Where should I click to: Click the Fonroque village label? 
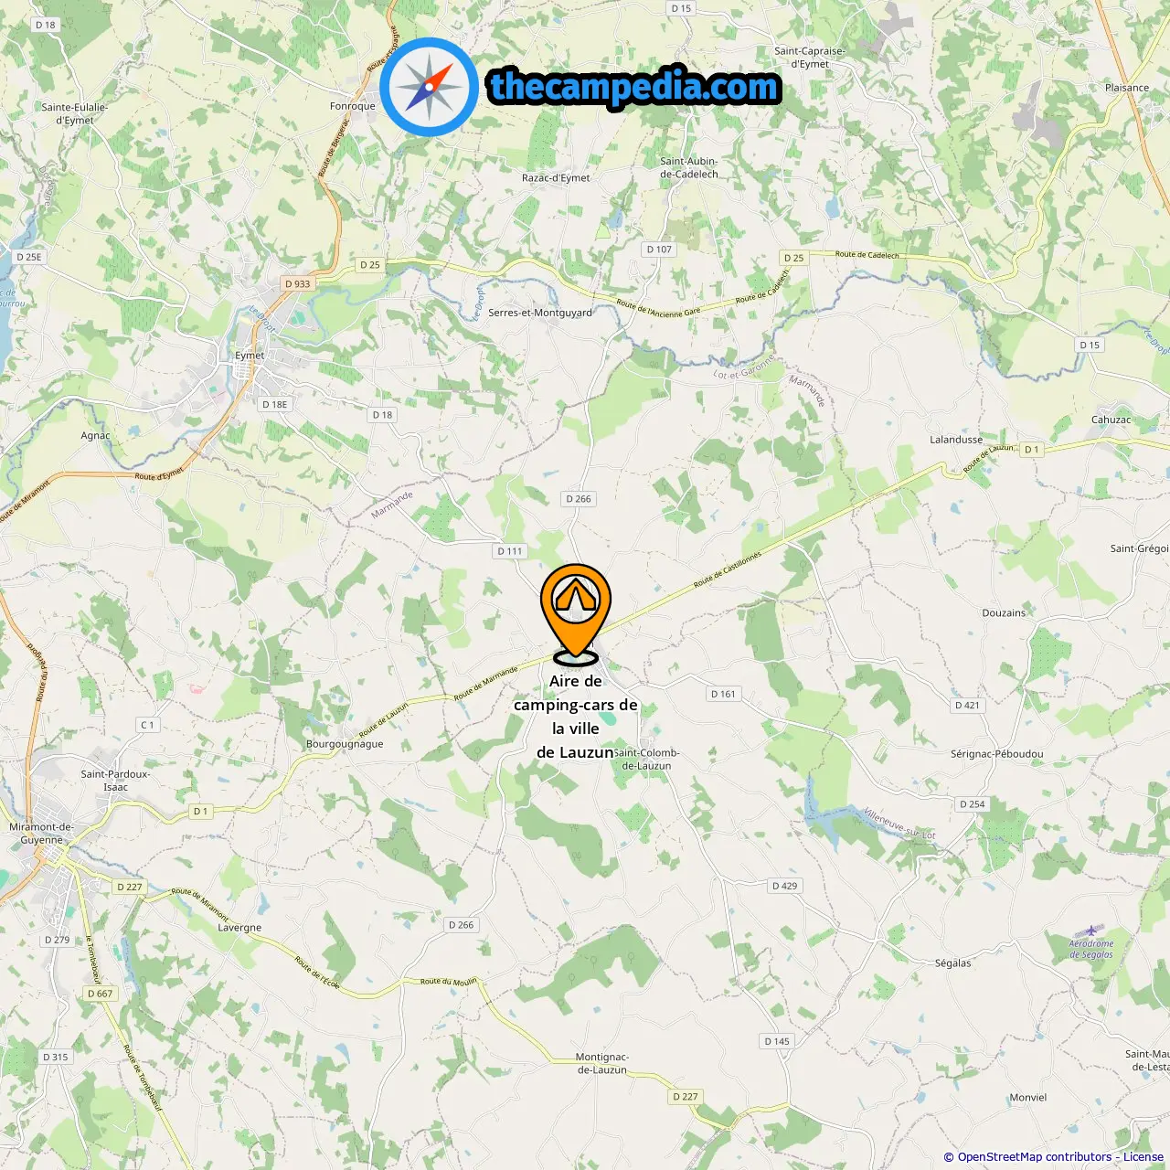click(x=353, y=106)
